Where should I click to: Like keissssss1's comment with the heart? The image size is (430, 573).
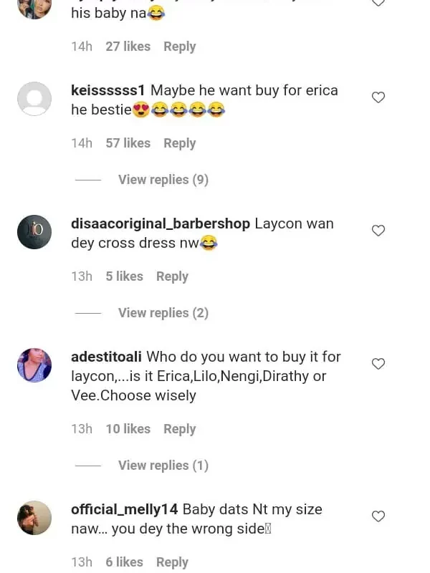378,97
